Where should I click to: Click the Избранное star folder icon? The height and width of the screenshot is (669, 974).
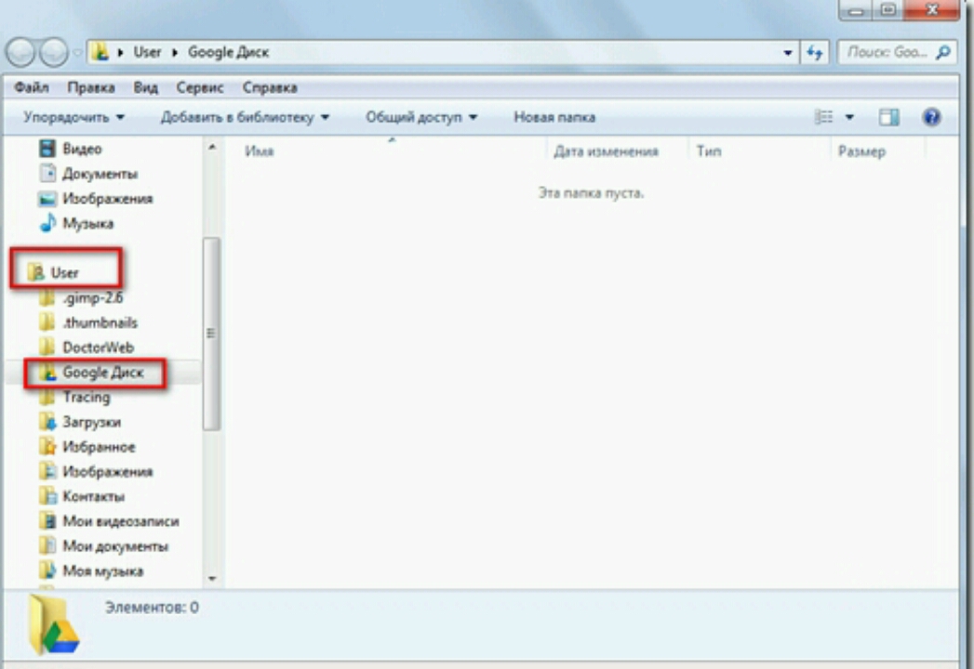47,447
